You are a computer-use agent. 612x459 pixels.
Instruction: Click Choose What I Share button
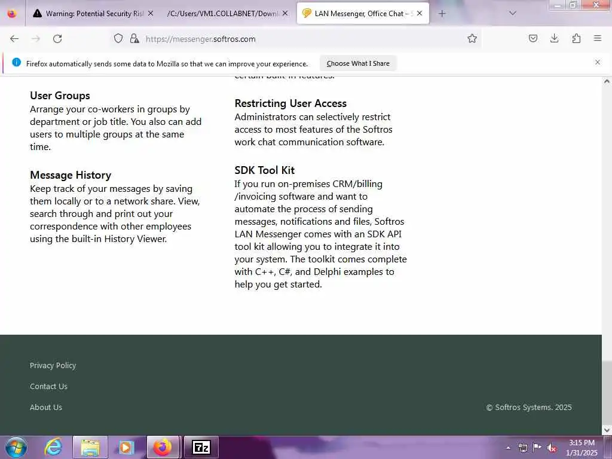358,63
